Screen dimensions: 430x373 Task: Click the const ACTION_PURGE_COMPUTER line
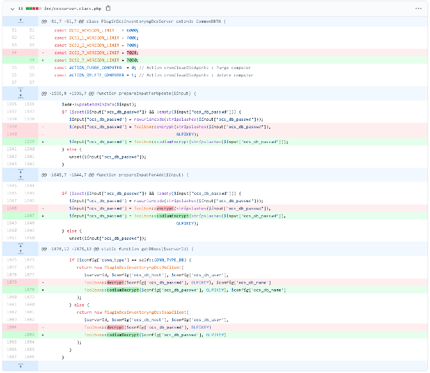tap(153, 68)
